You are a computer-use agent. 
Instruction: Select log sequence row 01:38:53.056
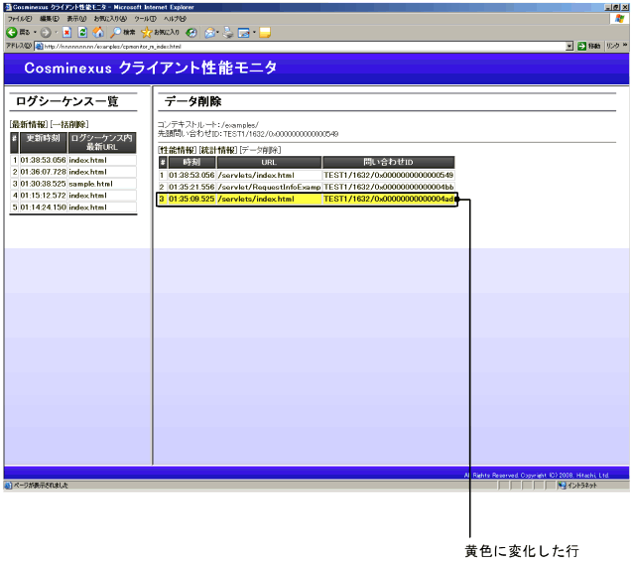73,160
